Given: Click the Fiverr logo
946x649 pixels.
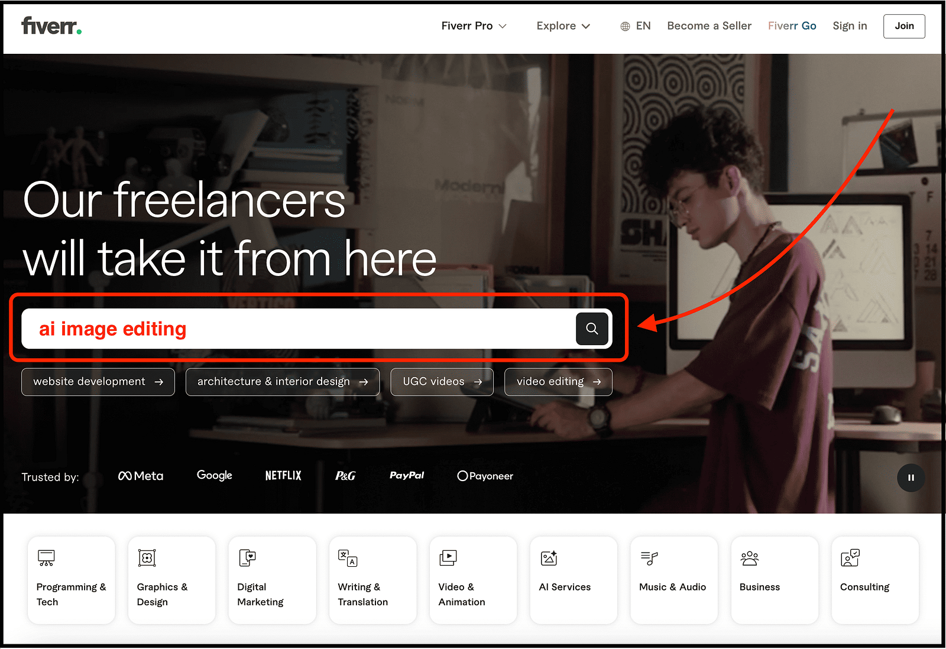Looking at the screenshot, I should pyautogui.click(x=51, y=26).
